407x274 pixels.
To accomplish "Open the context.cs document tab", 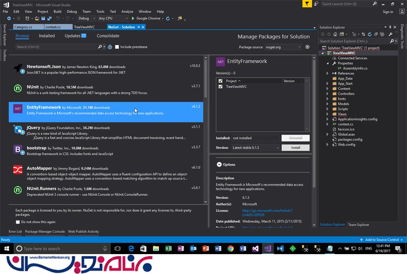I will click(58, 27).
